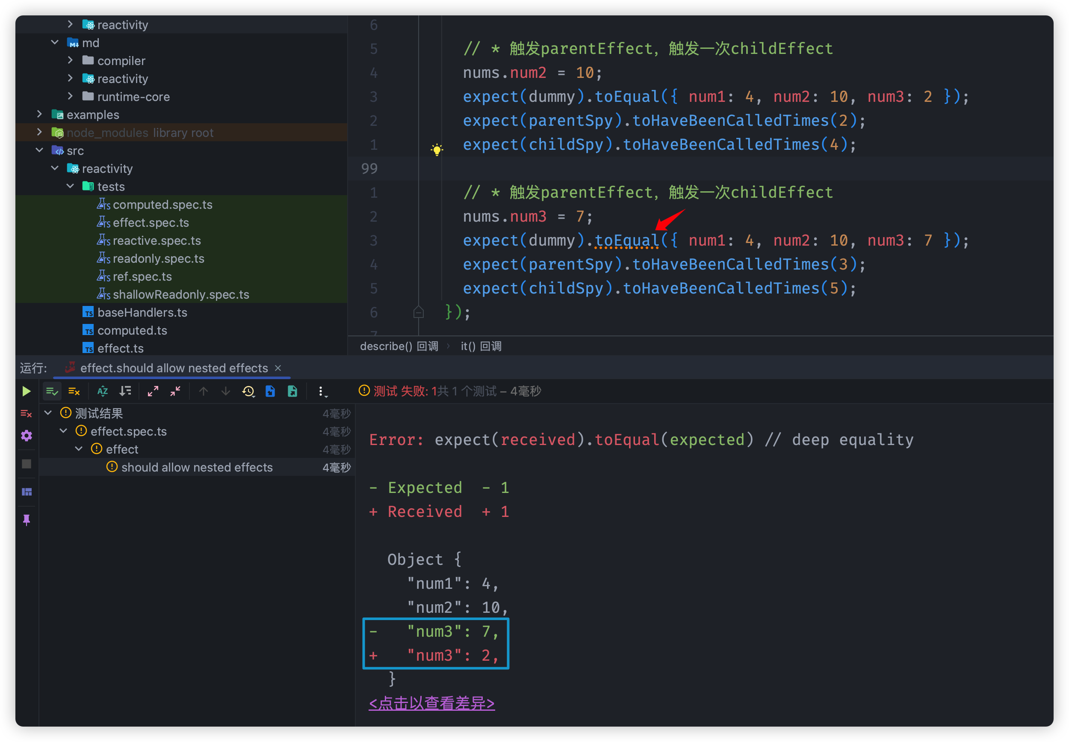Click the md folder icon
The image size is (1069, 742).
[73, 43]
